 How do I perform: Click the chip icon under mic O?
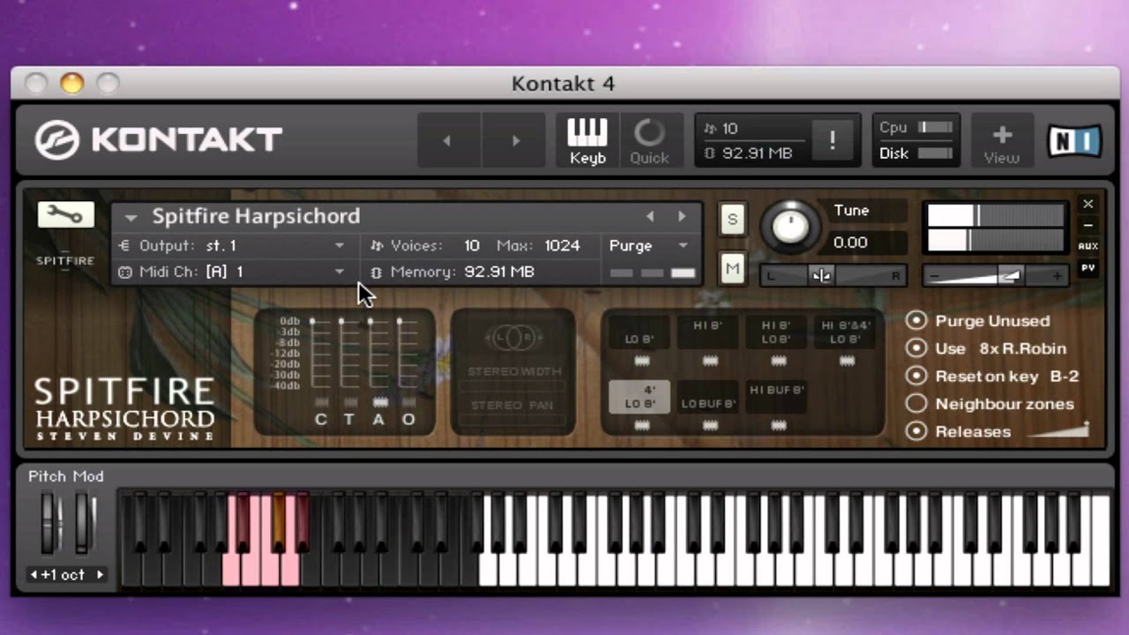(x=408, y=402)
